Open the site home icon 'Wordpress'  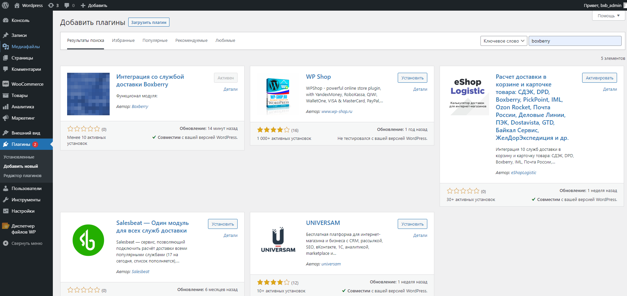pos(17,5)
